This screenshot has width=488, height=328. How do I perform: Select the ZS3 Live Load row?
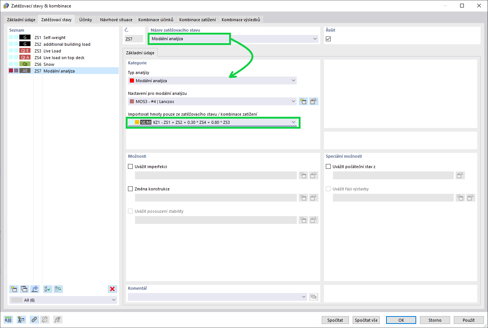[63, 51]
